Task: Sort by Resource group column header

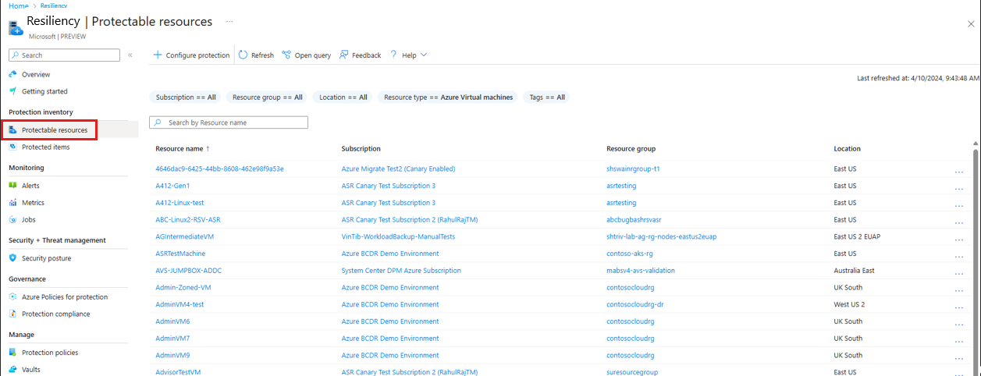Action: (631, 148)
